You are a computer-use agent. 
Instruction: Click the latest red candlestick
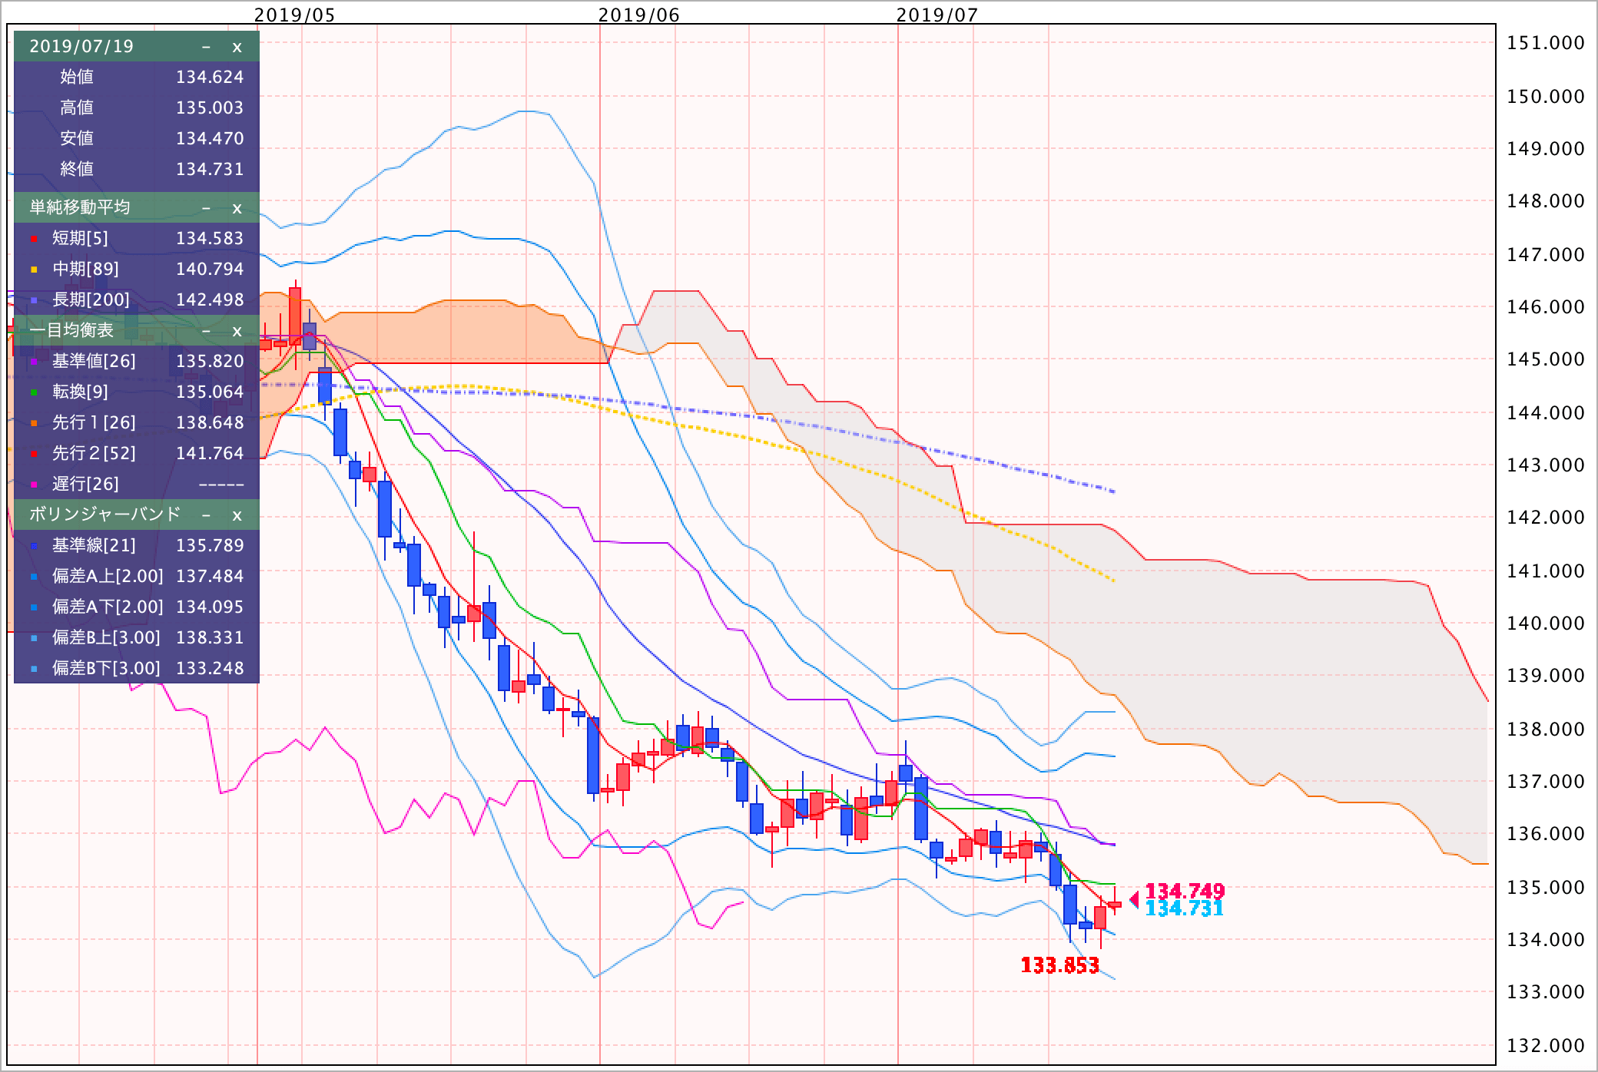pyautogui.click(x=1115, y=904)
